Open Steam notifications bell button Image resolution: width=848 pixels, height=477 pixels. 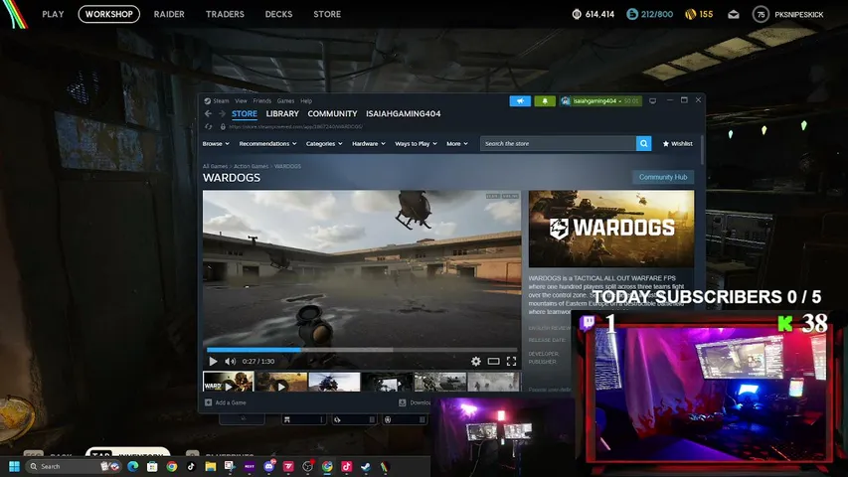545,101
